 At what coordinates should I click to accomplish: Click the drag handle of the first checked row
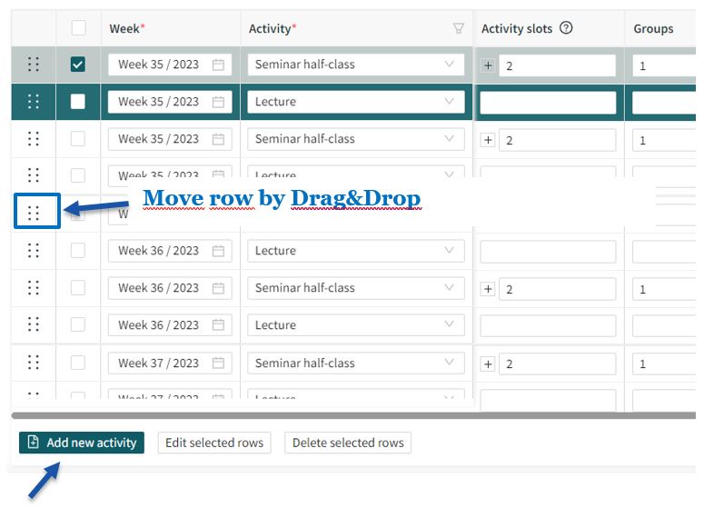click(34, 65)
